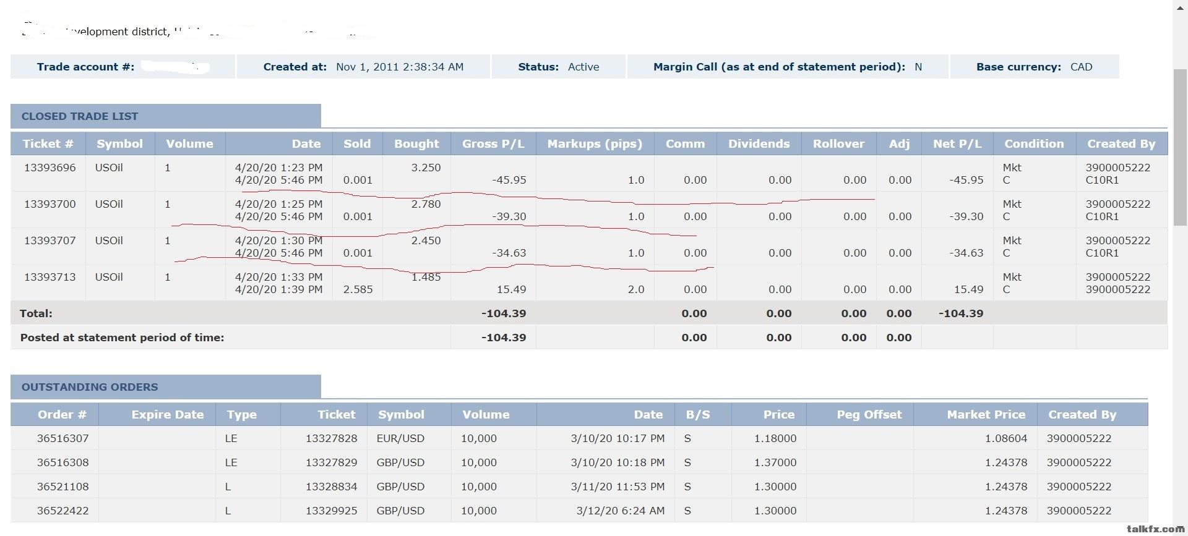Click the Net P/L column header
The image size is (1188, 536).
coord(957,143)
